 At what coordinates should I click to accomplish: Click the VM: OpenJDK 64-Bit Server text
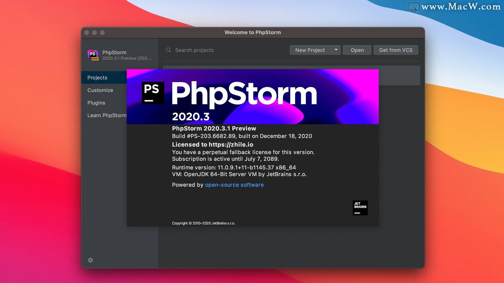[x=239, y=174]
